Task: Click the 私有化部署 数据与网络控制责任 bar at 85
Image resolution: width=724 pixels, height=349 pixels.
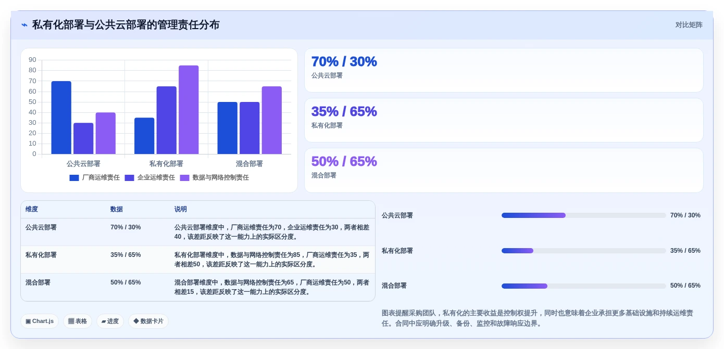Action: tap(189, 110)
